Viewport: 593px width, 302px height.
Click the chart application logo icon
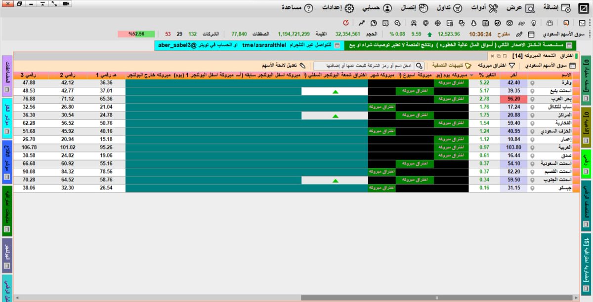[x=584, y=8]
